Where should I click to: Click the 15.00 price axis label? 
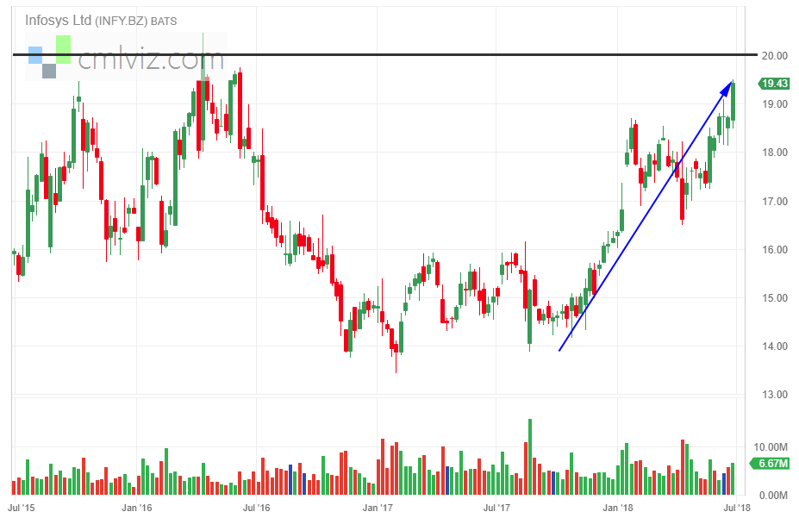click(775, 298)
